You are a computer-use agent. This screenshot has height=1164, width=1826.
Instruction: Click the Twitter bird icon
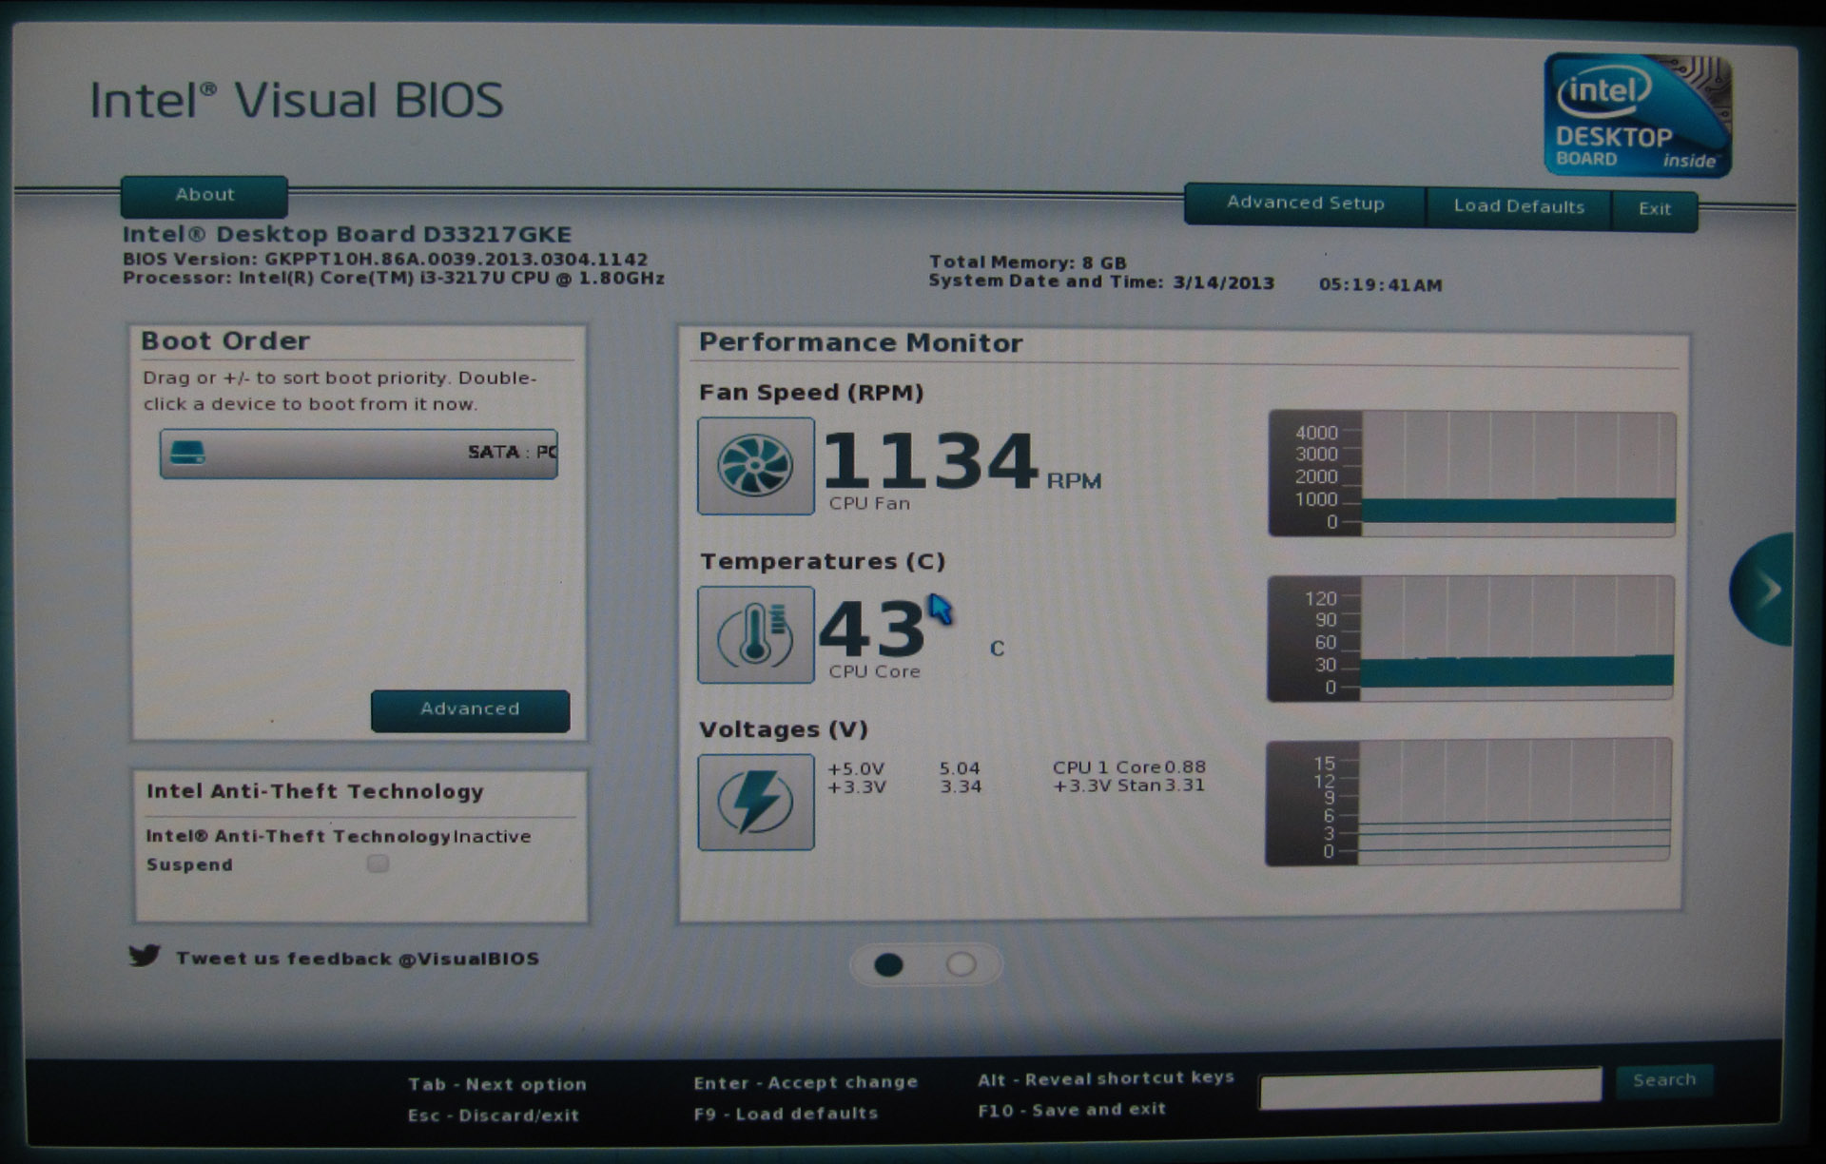[145, 956]
